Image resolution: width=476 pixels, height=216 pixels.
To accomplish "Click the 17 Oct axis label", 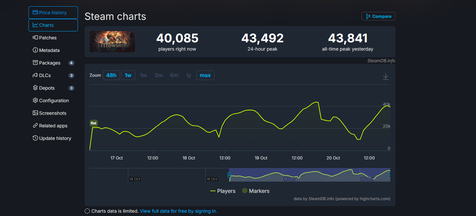I will (117, 158).
